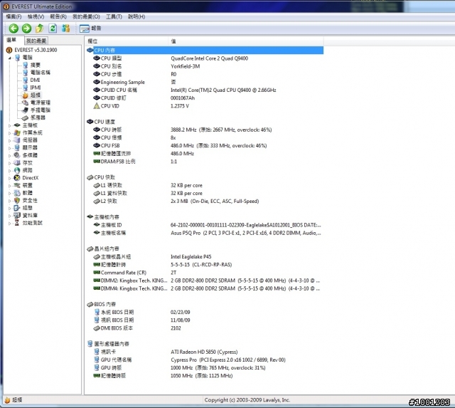Click the CPU FSB row label
This screenshot has height=408, width=455.
tap(110, 145)
